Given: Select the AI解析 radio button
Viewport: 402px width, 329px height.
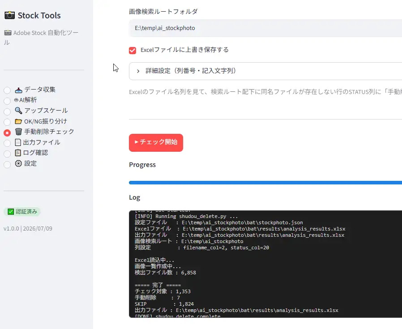Looking at the screenshot, I should 7,101.
